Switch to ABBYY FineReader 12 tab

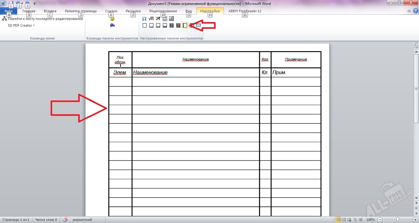pyautogui.click(x=245, y=11)
